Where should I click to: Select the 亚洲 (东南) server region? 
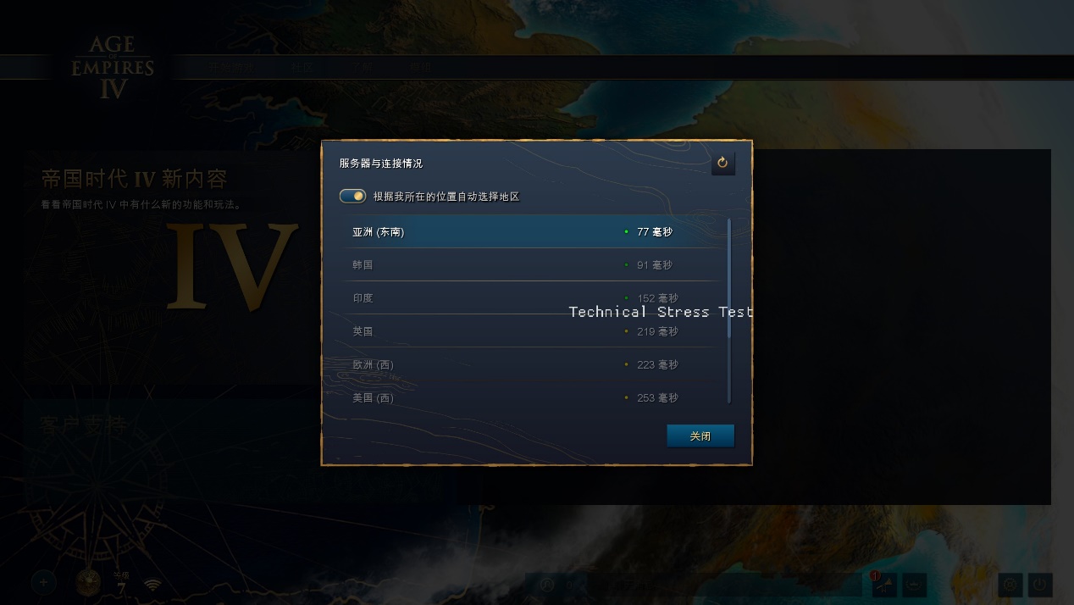pos(535,231)
